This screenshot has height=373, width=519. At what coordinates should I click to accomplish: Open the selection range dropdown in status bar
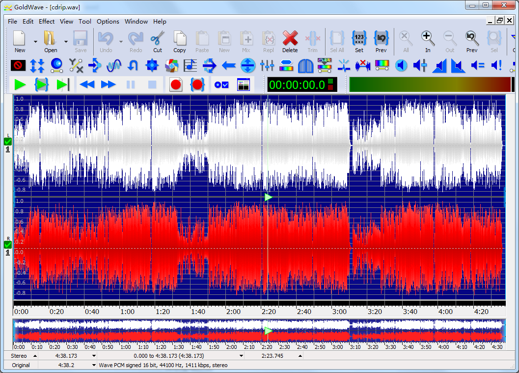[241, 356]
